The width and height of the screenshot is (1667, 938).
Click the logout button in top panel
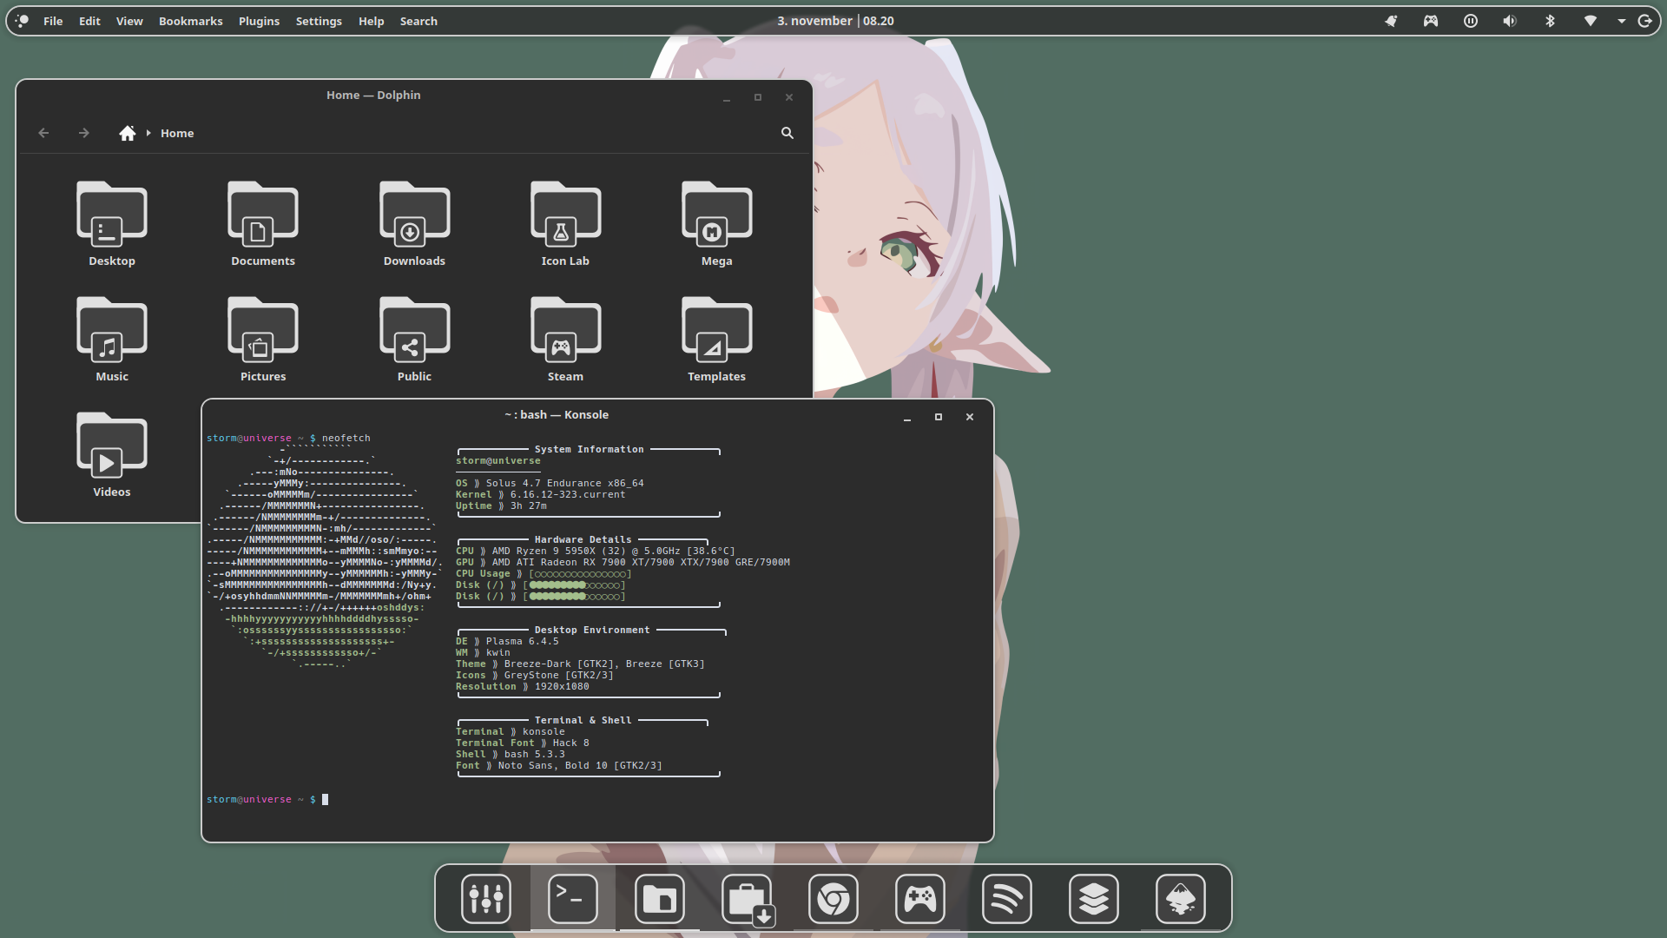1644,21
